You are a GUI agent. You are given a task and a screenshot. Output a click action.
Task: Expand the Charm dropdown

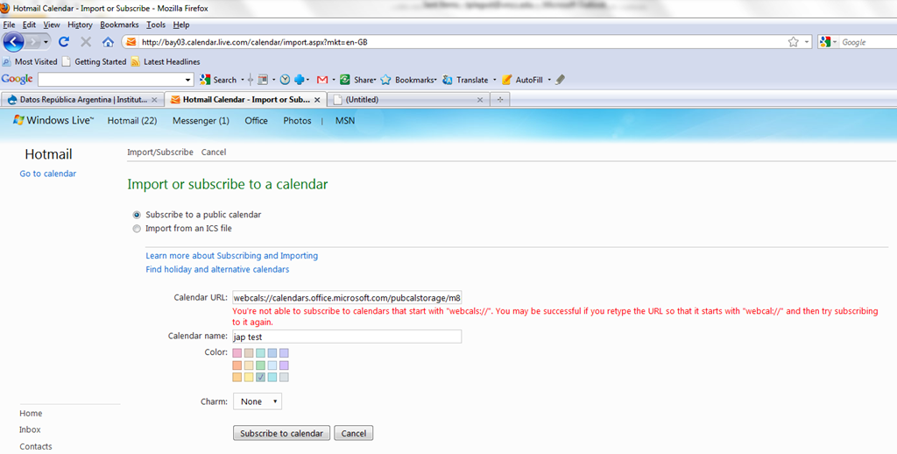click(x=257, y=401)
